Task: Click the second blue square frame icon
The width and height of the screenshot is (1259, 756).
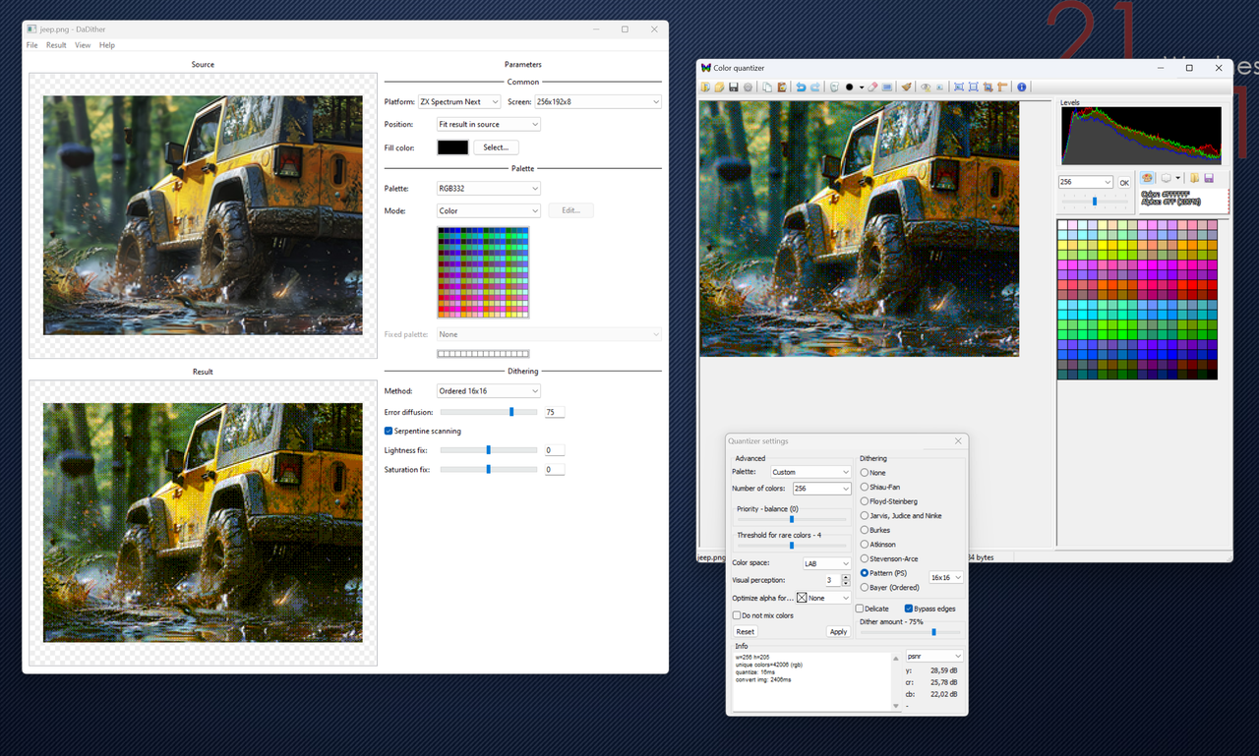Action: [974, 87]
